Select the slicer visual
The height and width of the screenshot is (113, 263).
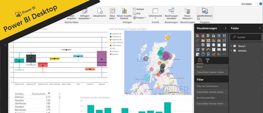[x=198, y=54]
